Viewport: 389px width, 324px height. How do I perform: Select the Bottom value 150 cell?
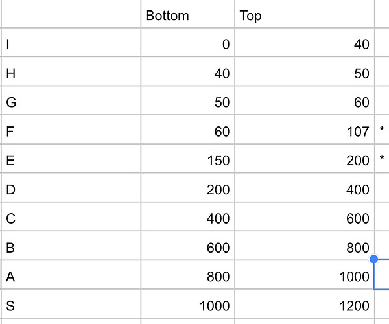(x=188, y=158)
